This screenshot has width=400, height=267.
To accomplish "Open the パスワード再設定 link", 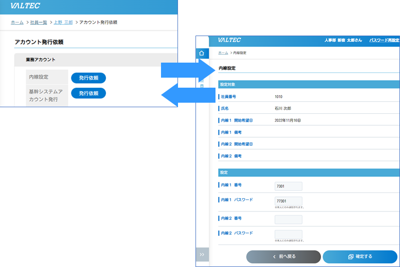I will (384, 40).
